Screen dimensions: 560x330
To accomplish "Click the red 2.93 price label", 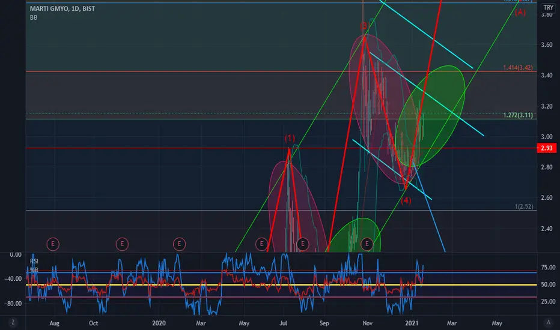I will pos(546,148).
